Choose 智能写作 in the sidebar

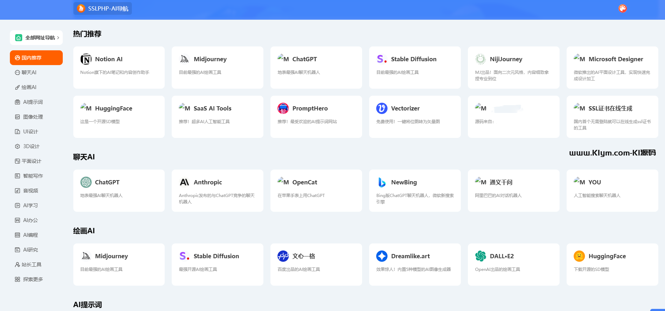[36, 176]
